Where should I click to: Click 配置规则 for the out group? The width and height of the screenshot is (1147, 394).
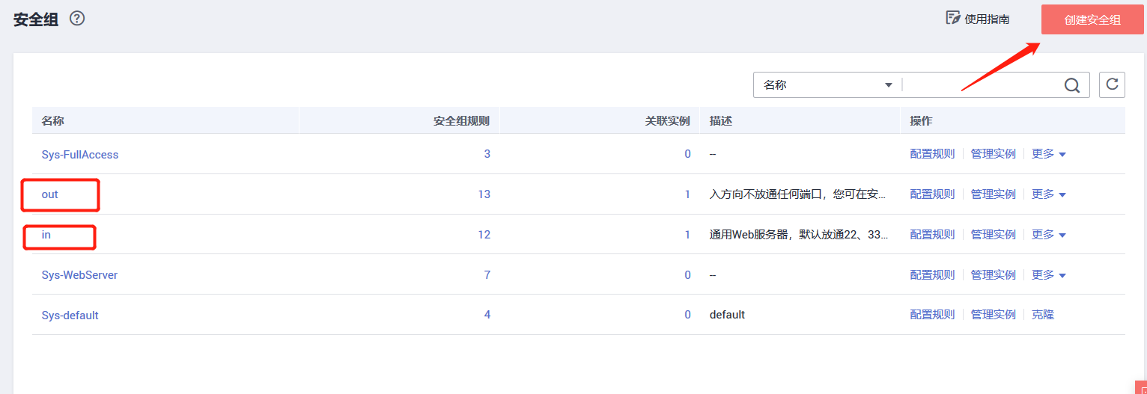tap(932, 194)
